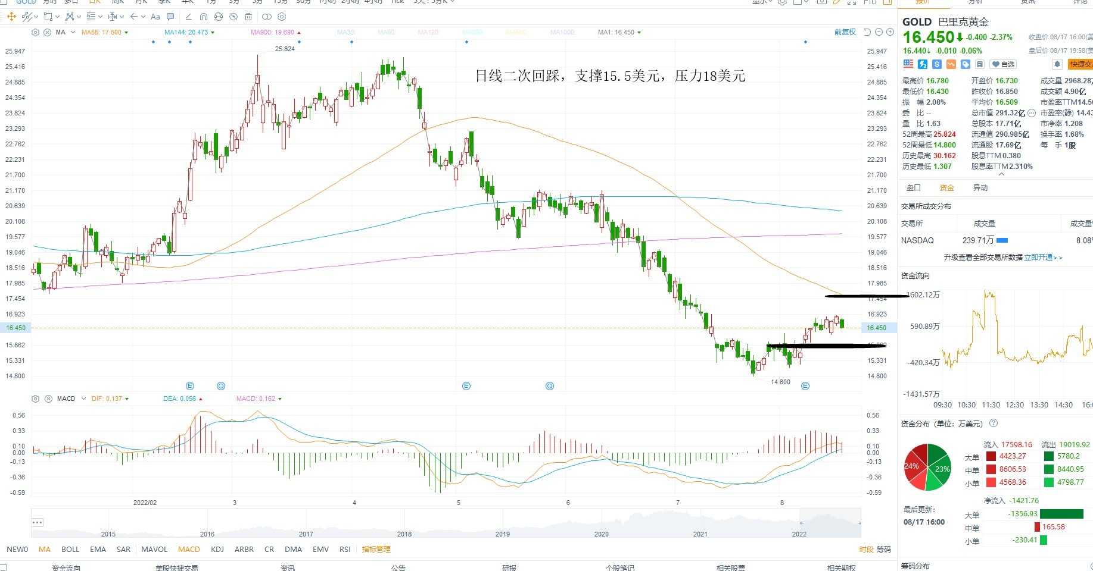Open the text annotation Aa tool
Screen dimensions: 1093x571
[155, 17]
